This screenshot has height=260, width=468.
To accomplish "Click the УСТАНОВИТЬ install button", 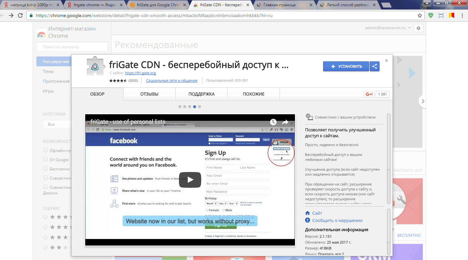I will 346,66.
